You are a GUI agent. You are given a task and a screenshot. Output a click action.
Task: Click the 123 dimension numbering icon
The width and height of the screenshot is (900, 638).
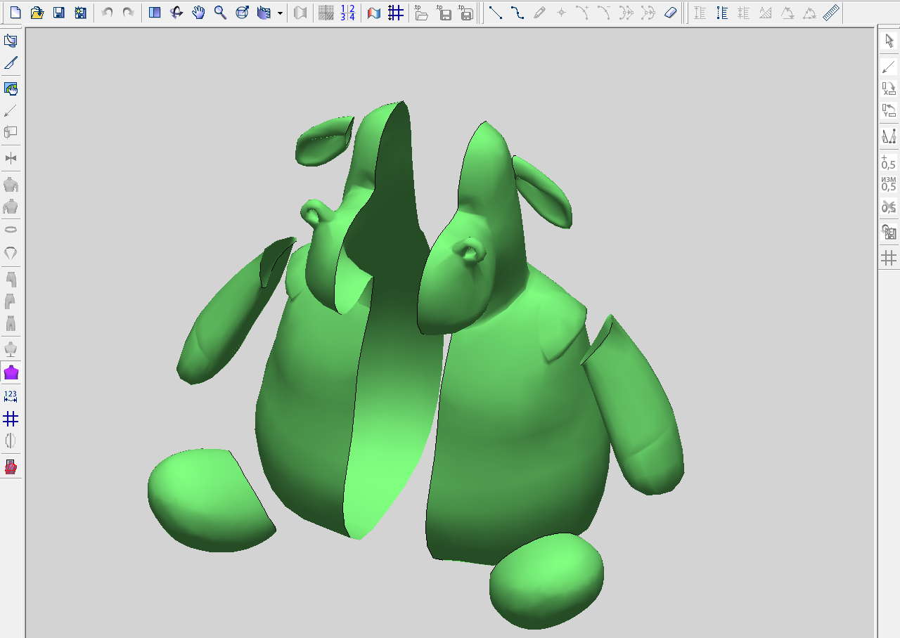click(11, 396)
